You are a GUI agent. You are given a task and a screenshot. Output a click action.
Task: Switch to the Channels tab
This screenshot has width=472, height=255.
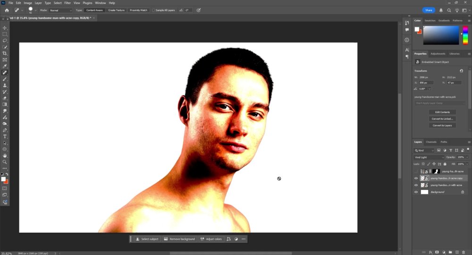(x=431, y=142)
